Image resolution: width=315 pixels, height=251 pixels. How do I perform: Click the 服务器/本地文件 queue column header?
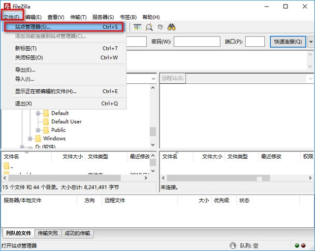click(39, 201)
